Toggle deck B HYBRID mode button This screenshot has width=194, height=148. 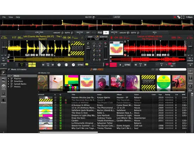click(x=190, y=61)
